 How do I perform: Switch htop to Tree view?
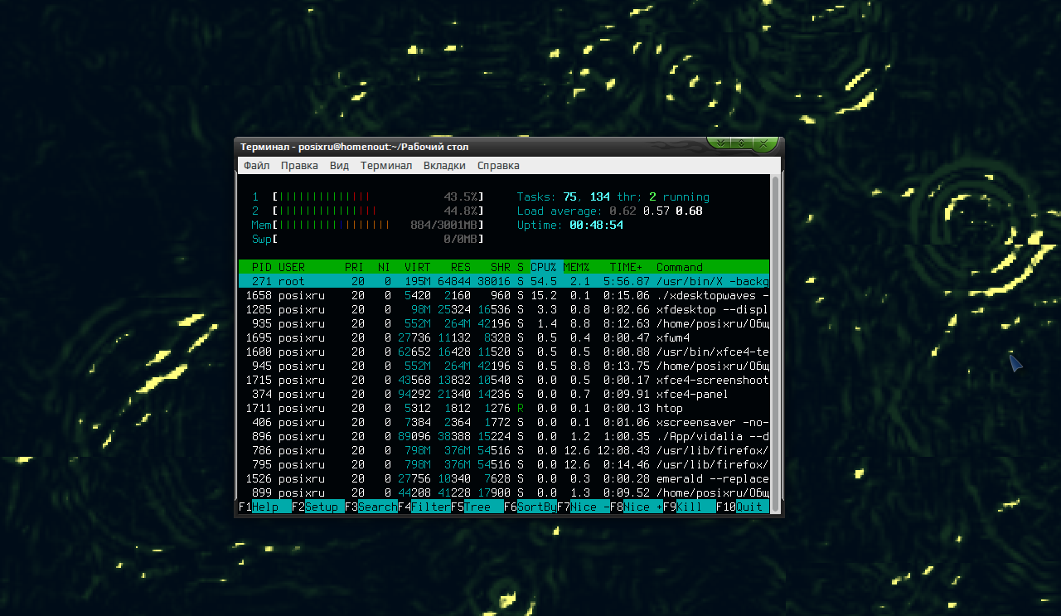[477, 507]
